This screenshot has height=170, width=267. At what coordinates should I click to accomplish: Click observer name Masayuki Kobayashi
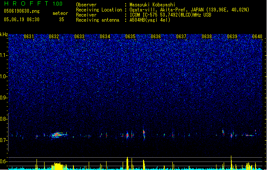coord(152,5)
